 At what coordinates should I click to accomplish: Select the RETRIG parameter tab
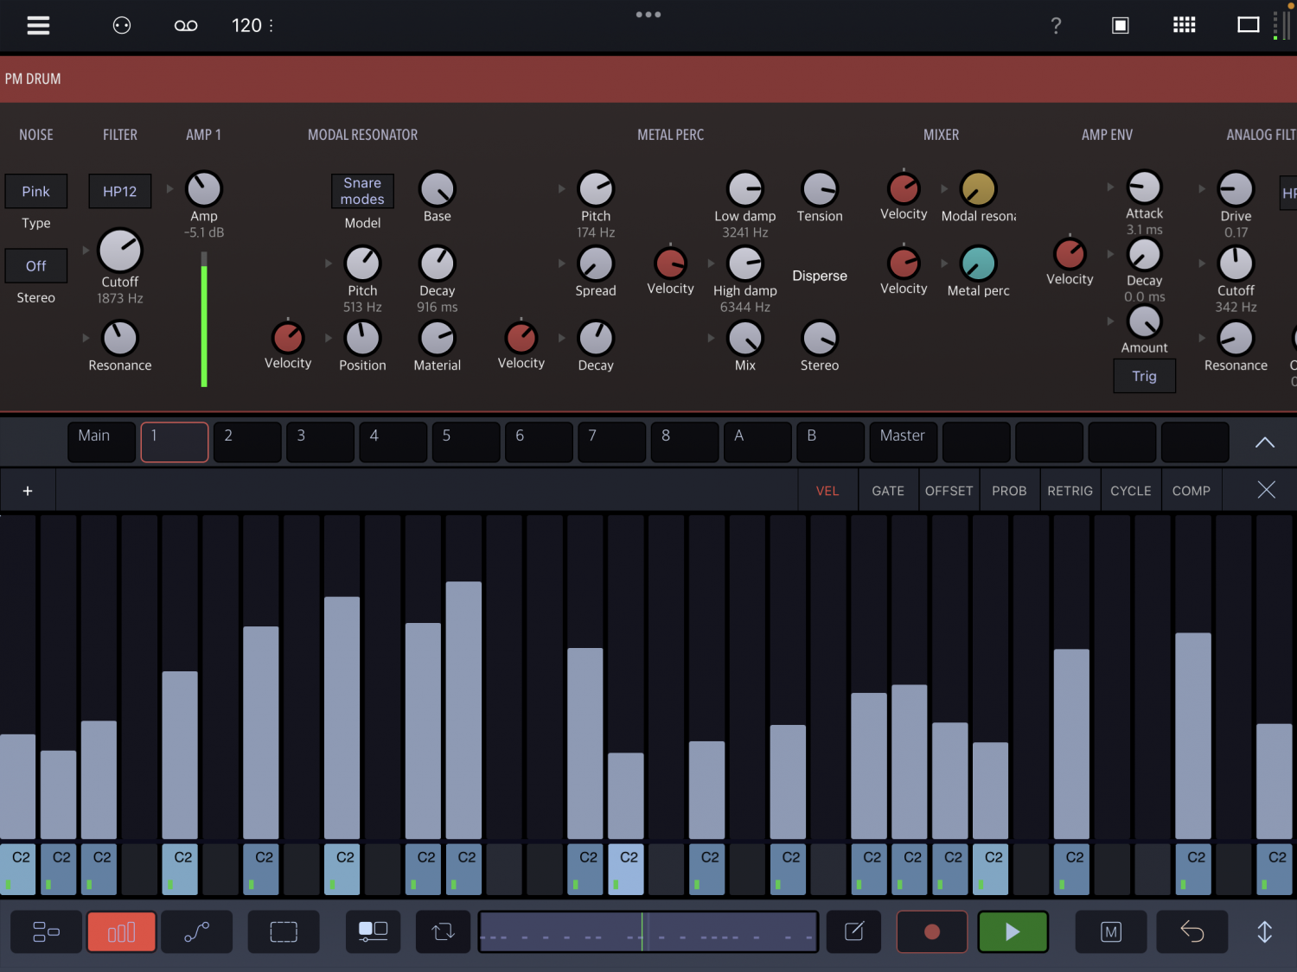click(1070, 491)
